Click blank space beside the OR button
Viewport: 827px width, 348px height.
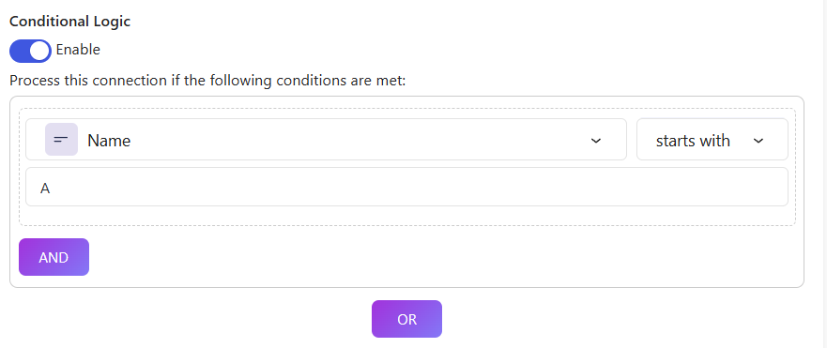(580, 319)
